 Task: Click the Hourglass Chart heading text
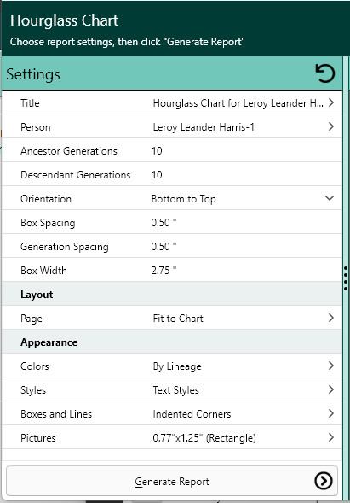tap(65, 20)
